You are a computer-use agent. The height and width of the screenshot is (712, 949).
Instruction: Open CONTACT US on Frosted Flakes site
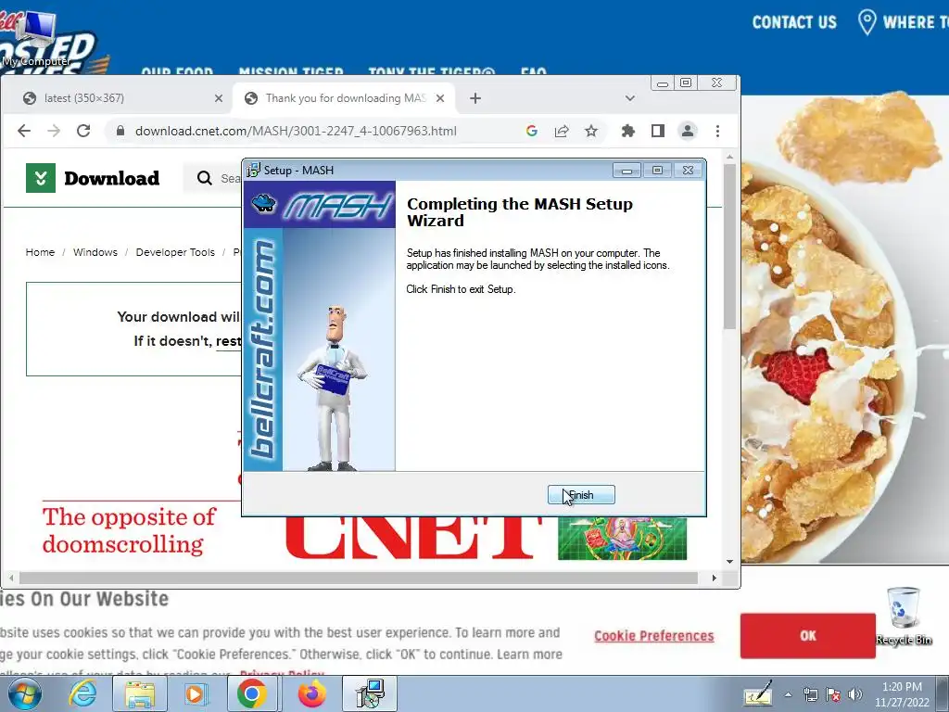(x=794, y=22)
